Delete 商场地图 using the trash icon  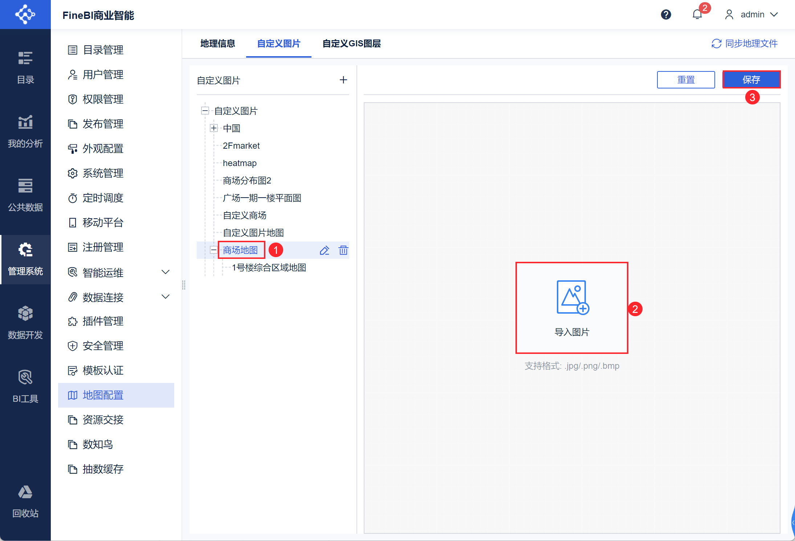tap(343, 250)
